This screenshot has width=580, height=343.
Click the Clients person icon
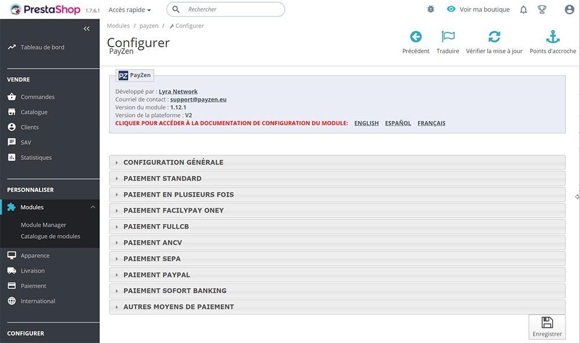12,127
